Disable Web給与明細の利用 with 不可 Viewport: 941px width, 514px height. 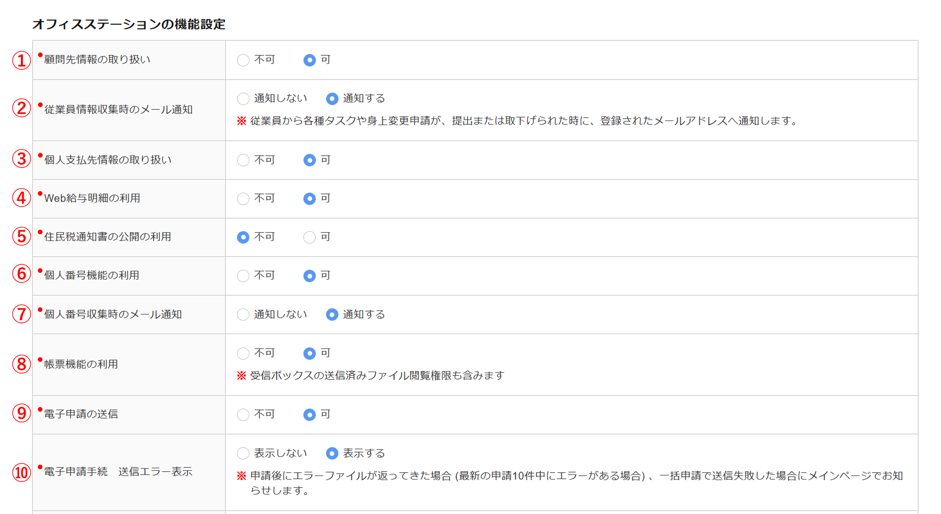pyautogui.click(x=243, y=199)
